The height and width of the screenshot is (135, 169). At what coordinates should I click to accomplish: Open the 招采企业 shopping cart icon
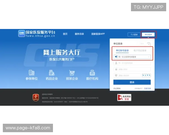[72, 73]
